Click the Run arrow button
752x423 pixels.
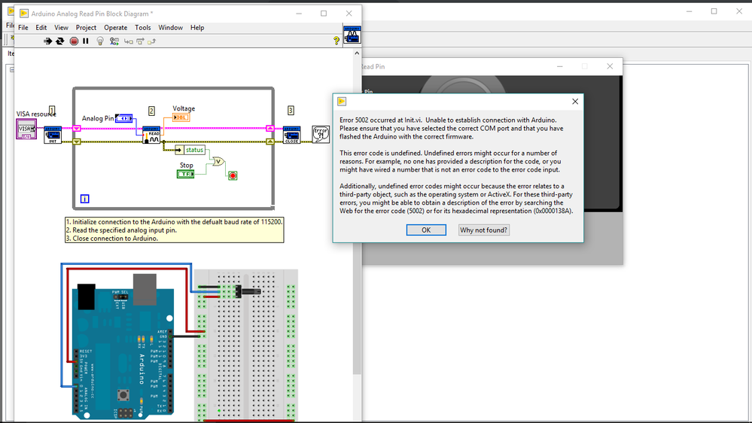(x=47, y=41)
